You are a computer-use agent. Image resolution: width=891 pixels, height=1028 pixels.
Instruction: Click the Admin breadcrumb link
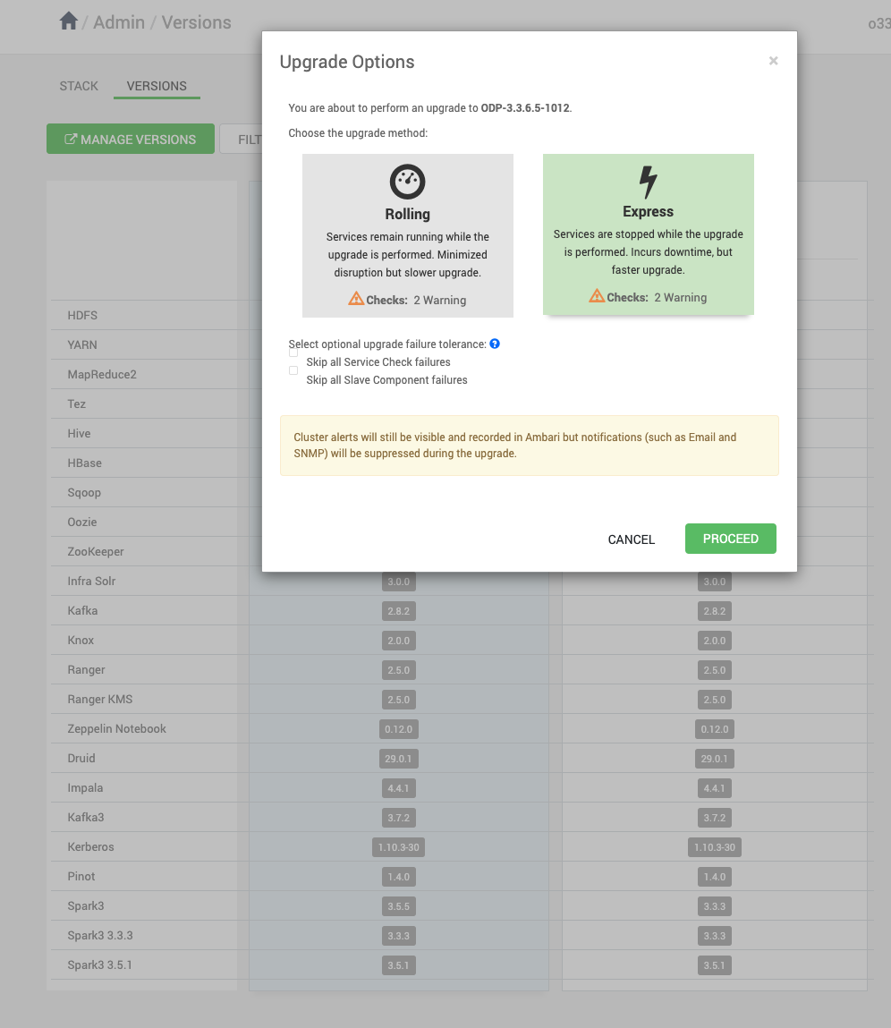(119, 22)
